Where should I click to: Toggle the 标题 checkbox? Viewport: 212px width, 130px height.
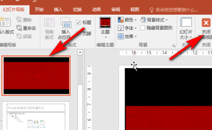pos(78,23)
